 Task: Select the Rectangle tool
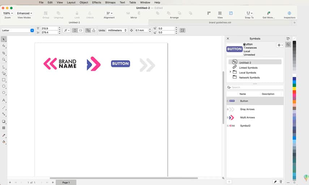coord(4,80)
